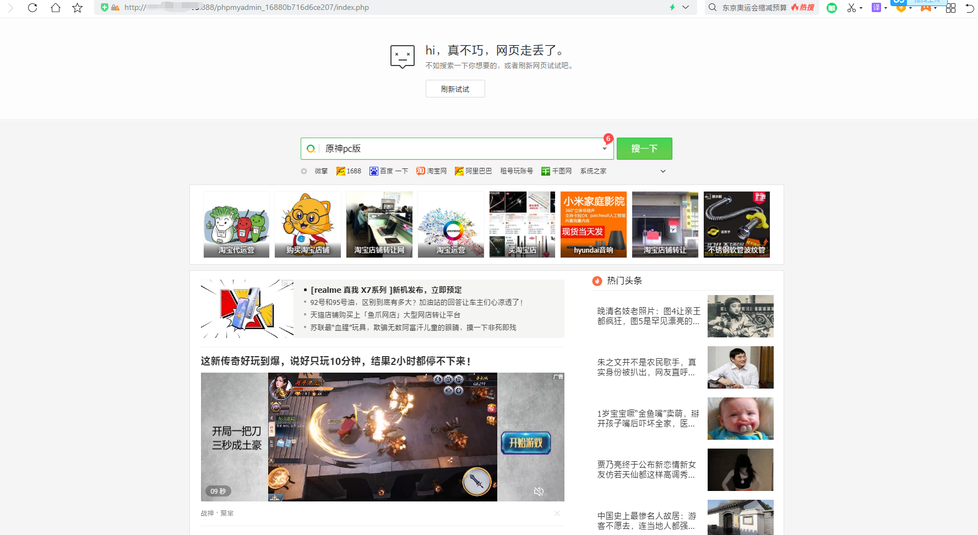Open the 千图网 quick link
This screenshot has height=535, width=978.
(x=557, y=171)
